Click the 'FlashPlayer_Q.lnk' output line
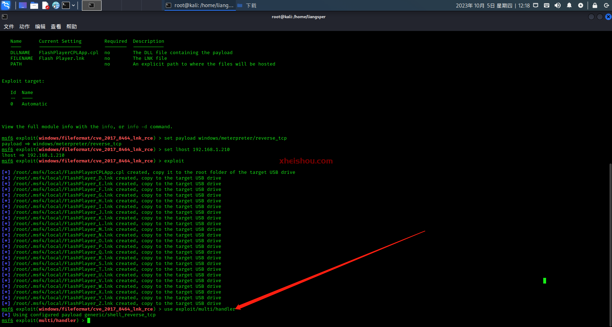Image resolution: width=612 pixels, height=327 pixels. point(111,252)
